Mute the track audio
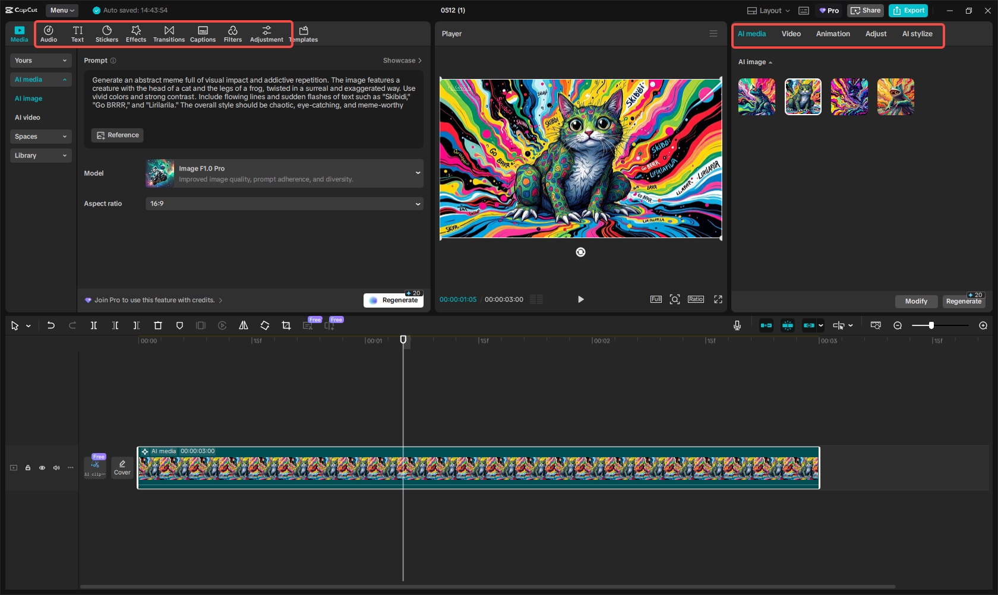This screenshot has height=595, width=998. [56, 468]
